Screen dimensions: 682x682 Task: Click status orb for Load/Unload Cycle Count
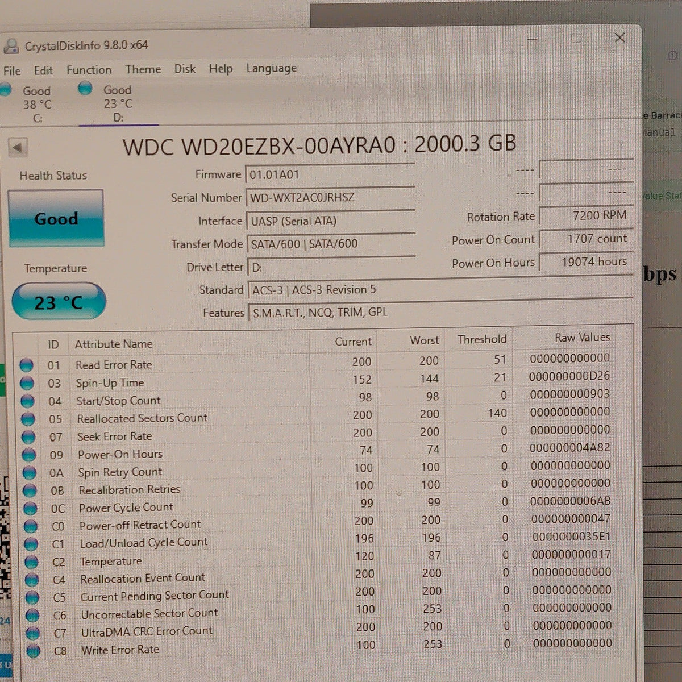click(31, 544)
